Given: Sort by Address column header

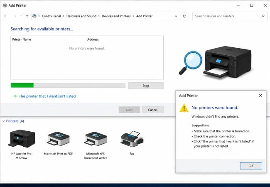Looking at the screenshot, I should (93, 39).
